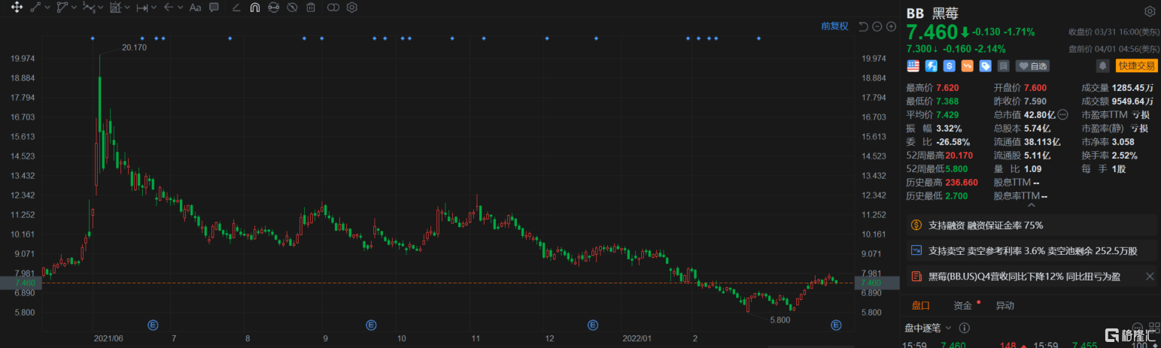Toggle the magnet snap mode
Screen dimensions: 1161x348
(x=255, y=8)
